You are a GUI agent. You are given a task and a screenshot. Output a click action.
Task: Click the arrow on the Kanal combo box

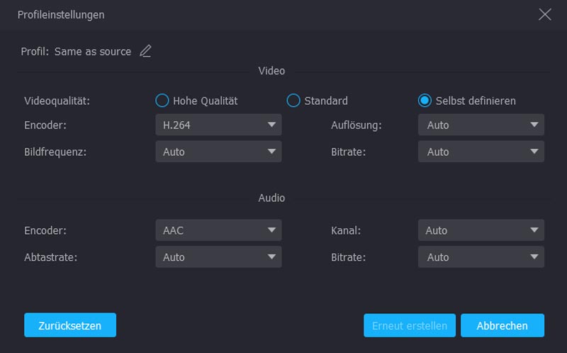tap(534, 230)
